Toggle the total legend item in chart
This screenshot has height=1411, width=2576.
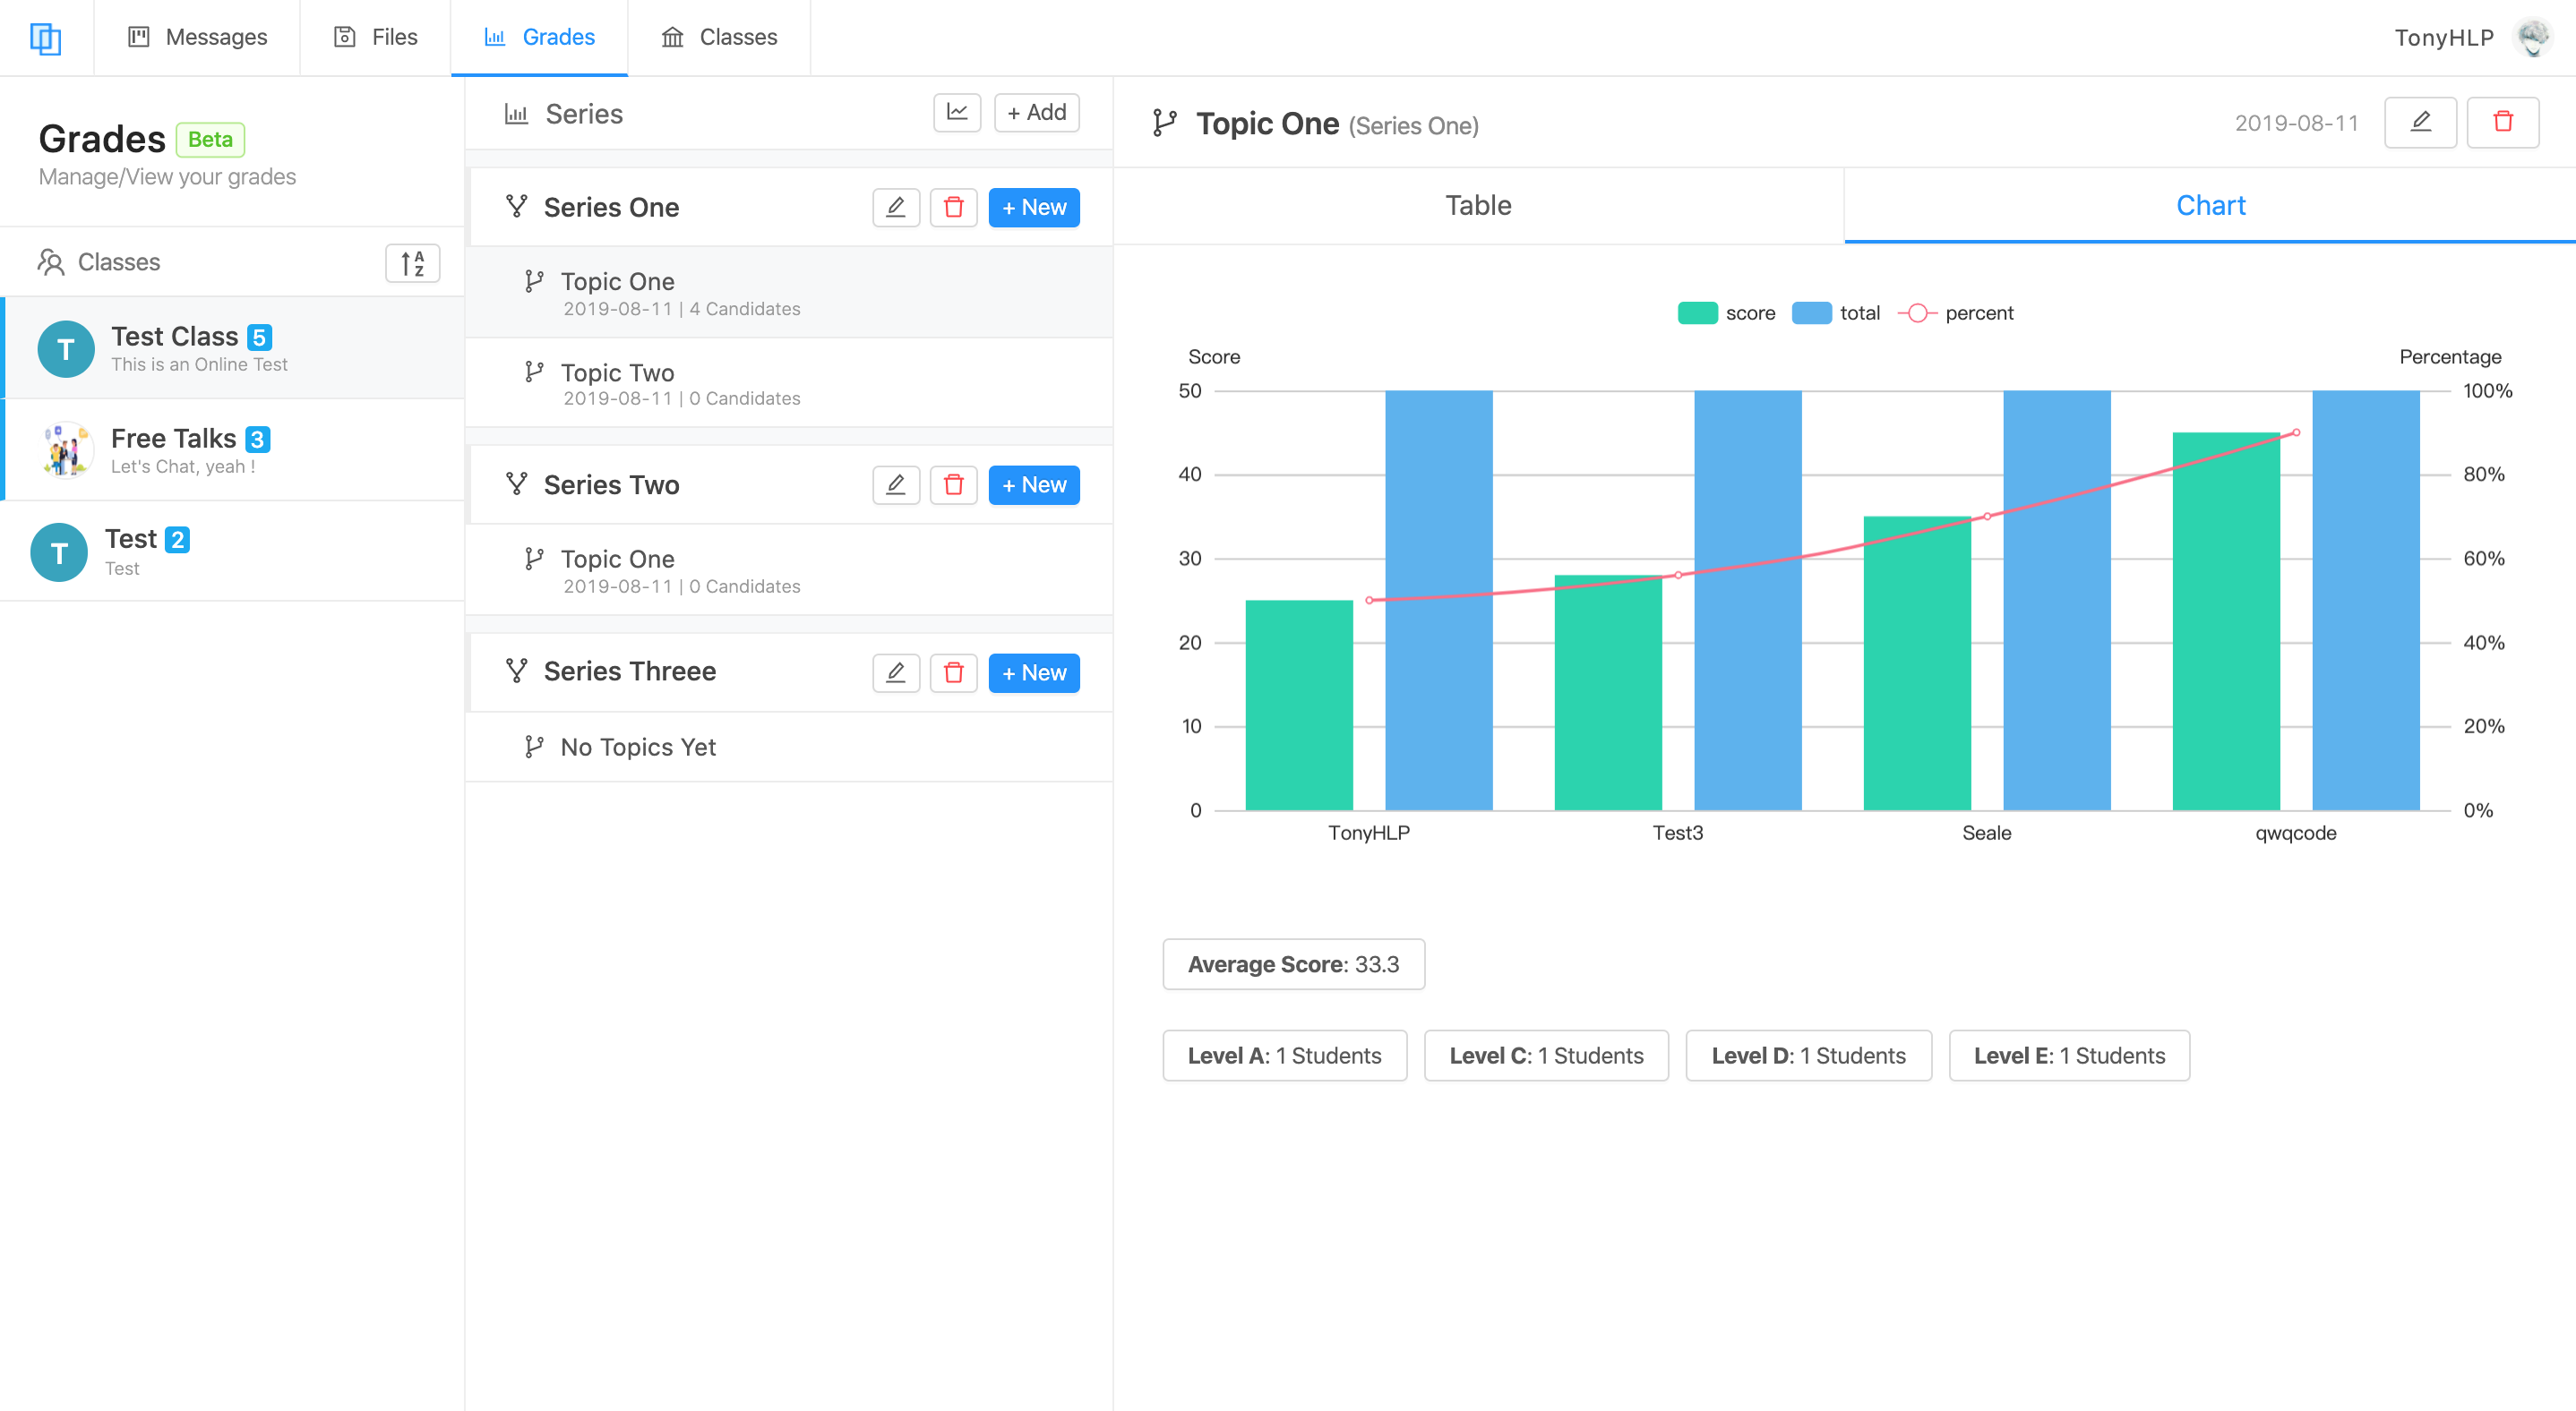[x=1835, y=312]
